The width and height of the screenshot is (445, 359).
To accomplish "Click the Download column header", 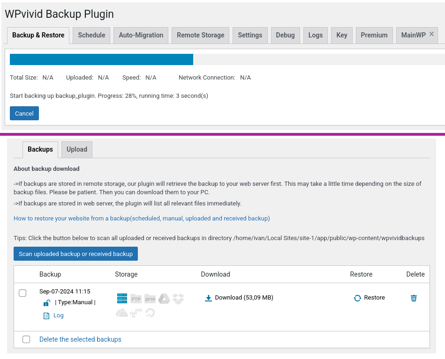I will 215,274.
